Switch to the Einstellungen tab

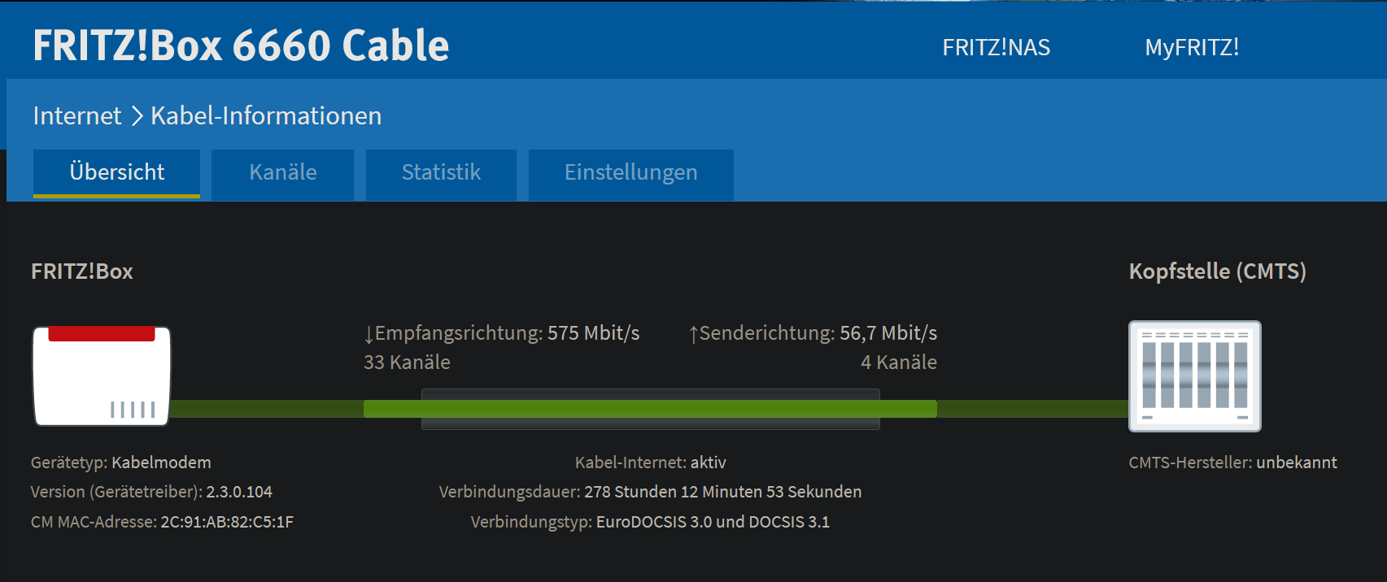[631, 172]
